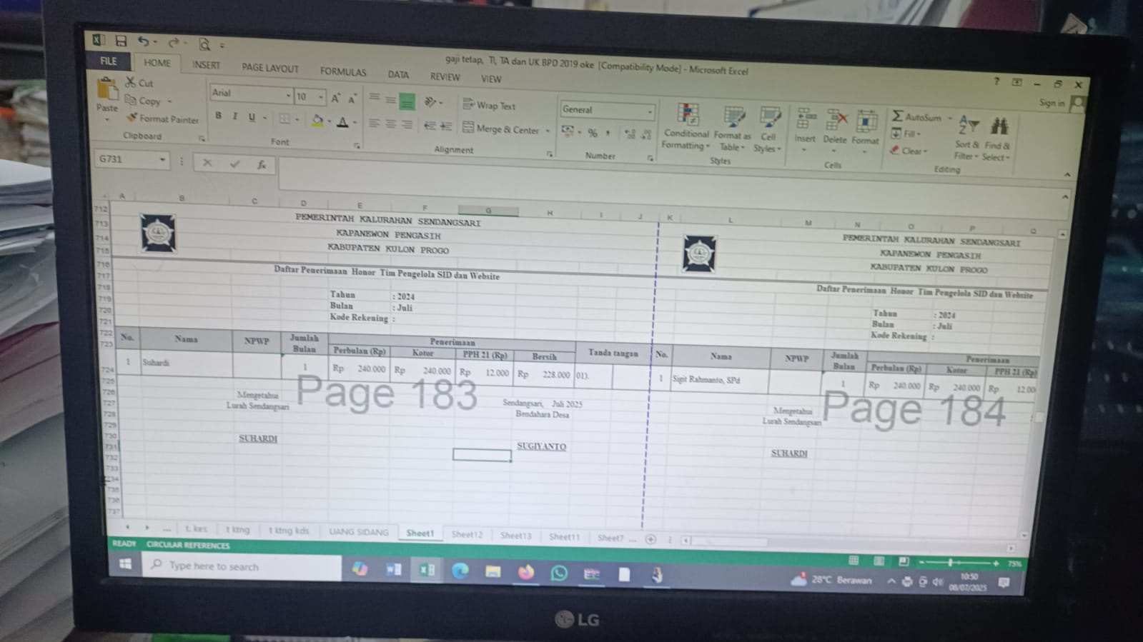Open the Sheet12 sheet tab
The image size is (1143, 642).
tap(467, 534)
